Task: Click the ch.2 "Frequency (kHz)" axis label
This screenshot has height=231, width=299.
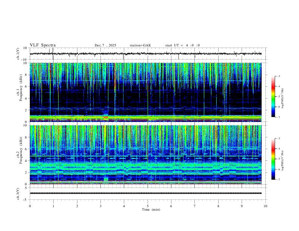Action: pyautogui.click(x=21, y=150)
